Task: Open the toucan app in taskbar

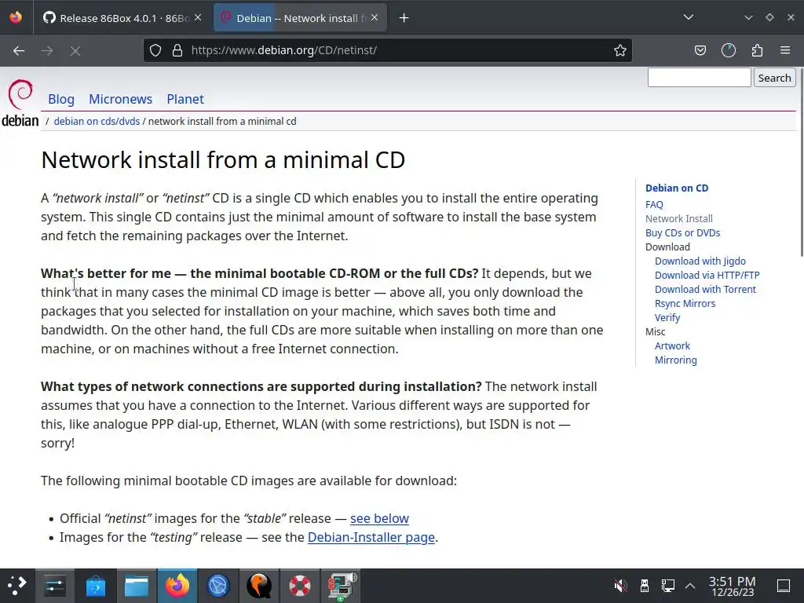Action: [259, 585]
